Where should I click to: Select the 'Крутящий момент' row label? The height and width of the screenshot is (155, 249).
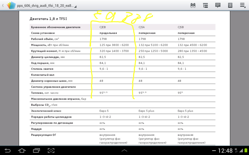56,51
